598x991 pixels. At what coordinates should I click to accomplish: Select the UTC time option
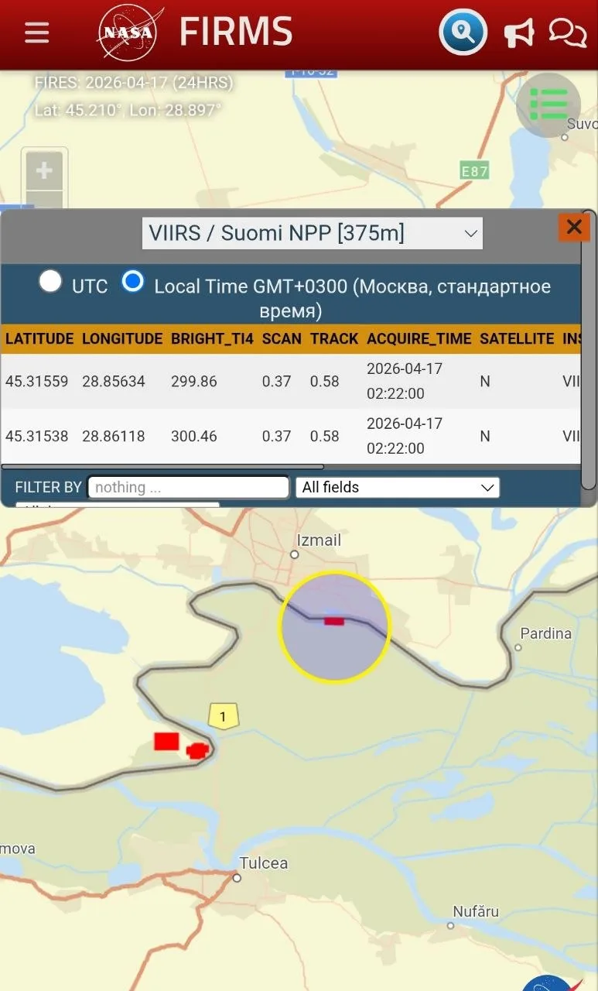[51, 281]
